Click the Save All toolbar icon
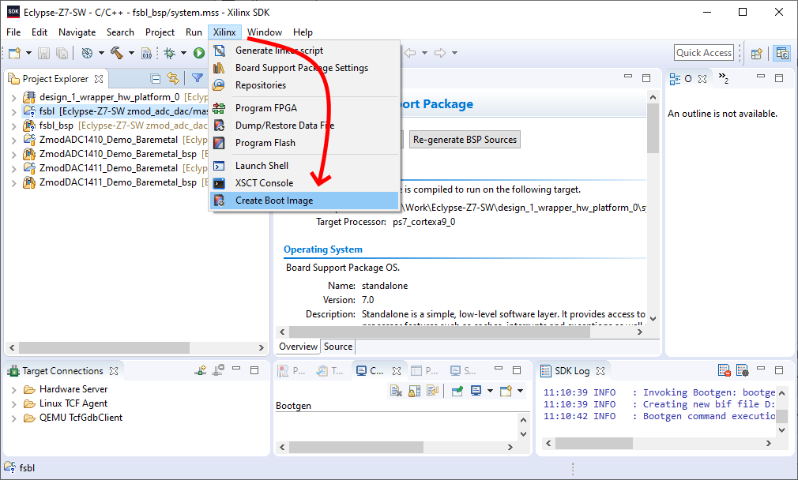 tap(62, 53)
